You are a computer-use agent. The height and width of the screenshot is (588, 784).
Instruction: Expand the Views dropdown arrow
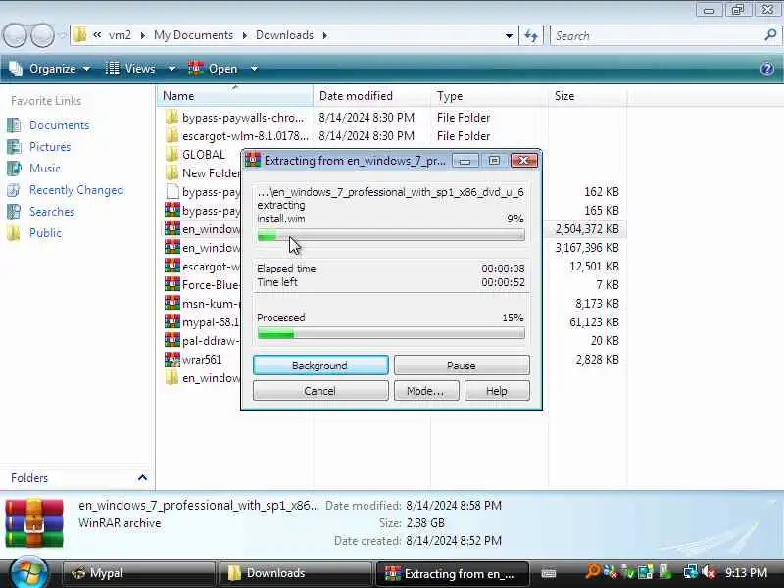coord(171,69)
